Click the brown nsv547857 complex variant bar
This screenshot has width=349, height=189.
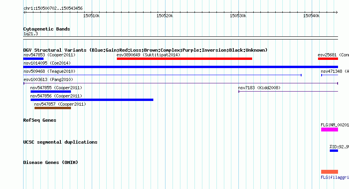(53, 108)
